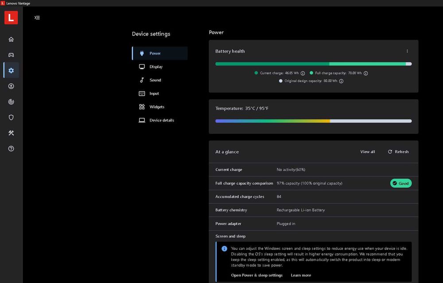This screenshot has width=443, height=283.
Task: Click the Power adapter row label
Action: 228,224
